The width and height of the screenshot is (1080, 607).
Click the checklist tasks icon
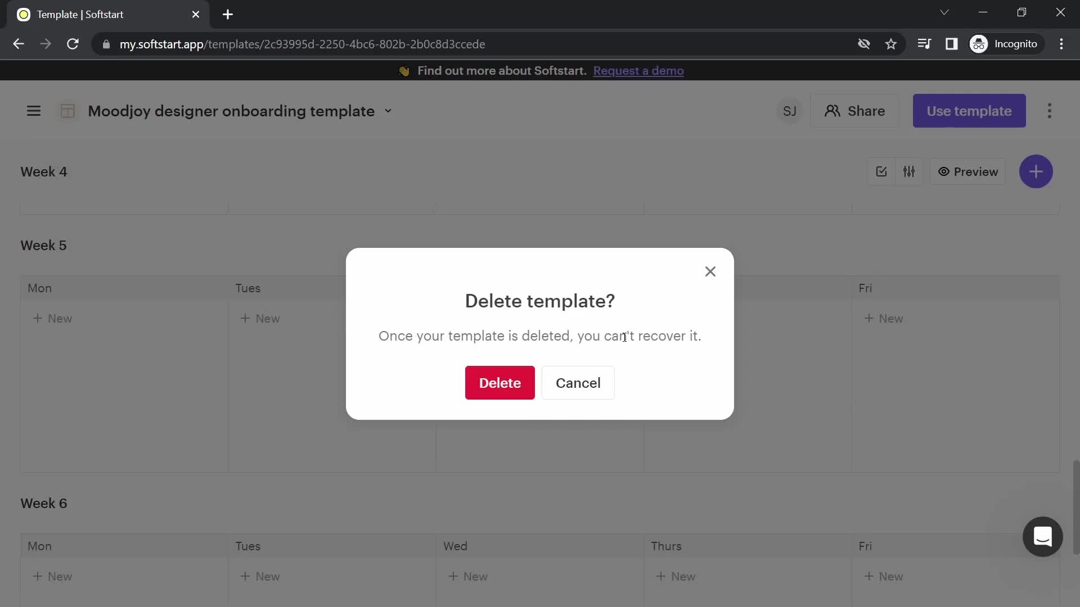click(881, 172)
